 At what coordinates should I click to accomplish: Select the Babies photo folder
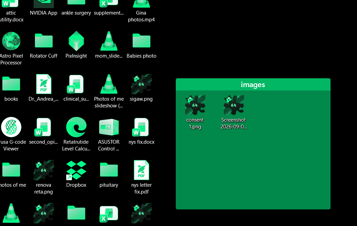point(142,46)
